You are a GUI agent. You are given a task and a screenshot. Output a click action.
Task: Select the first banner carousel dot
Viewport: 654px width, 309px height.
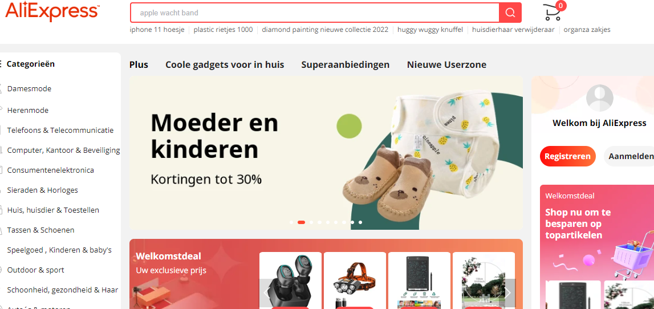click(291, 222)
